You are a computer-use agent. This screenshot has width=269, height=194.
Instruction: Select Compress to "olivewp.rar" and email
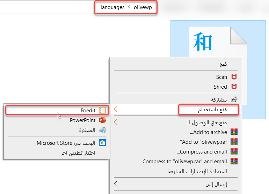point(185,162)
